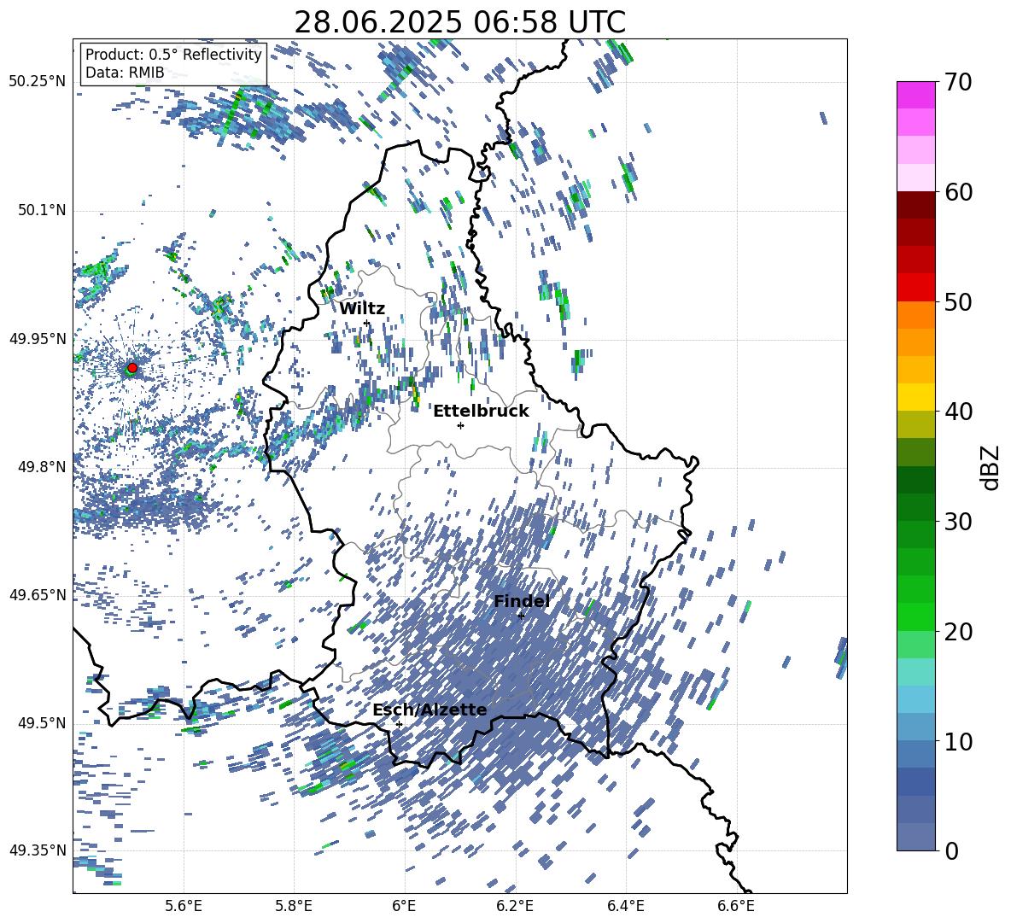Click the 5.8°E longitude label
The width and height of the screenshot is (1011, 923).
[294, 906]
